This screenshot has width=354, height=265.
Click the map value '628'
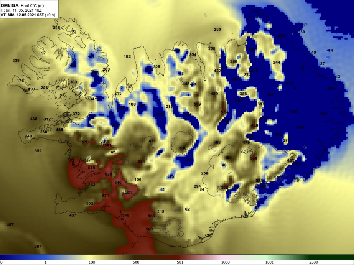108,175
